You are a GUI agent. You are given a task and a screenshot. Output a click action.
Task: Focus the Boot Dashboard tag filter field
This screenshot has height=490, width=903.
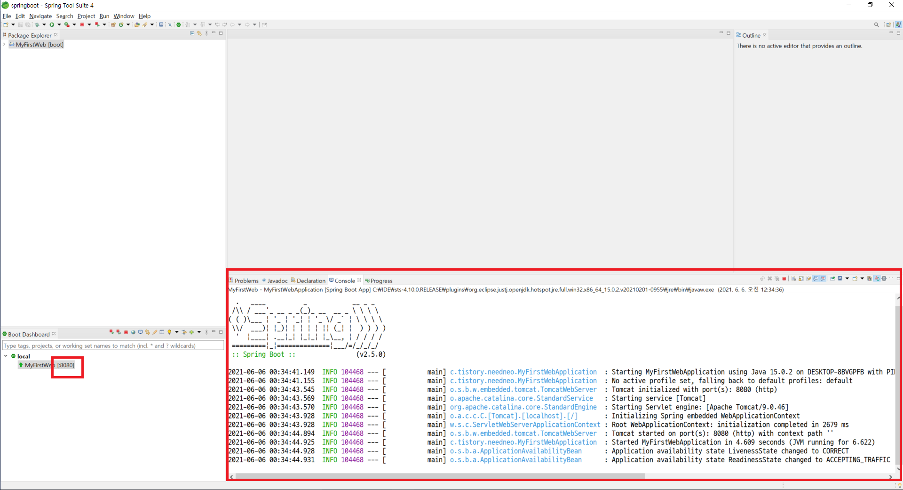point(113,345)
